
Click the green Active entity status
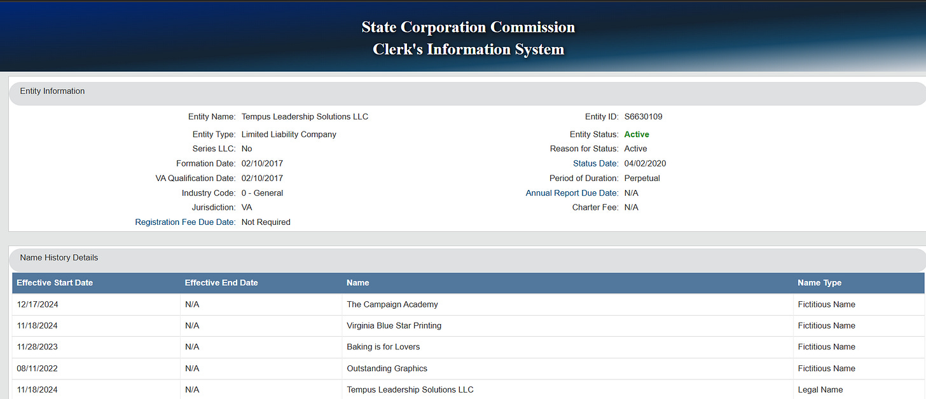pos(637,135)
